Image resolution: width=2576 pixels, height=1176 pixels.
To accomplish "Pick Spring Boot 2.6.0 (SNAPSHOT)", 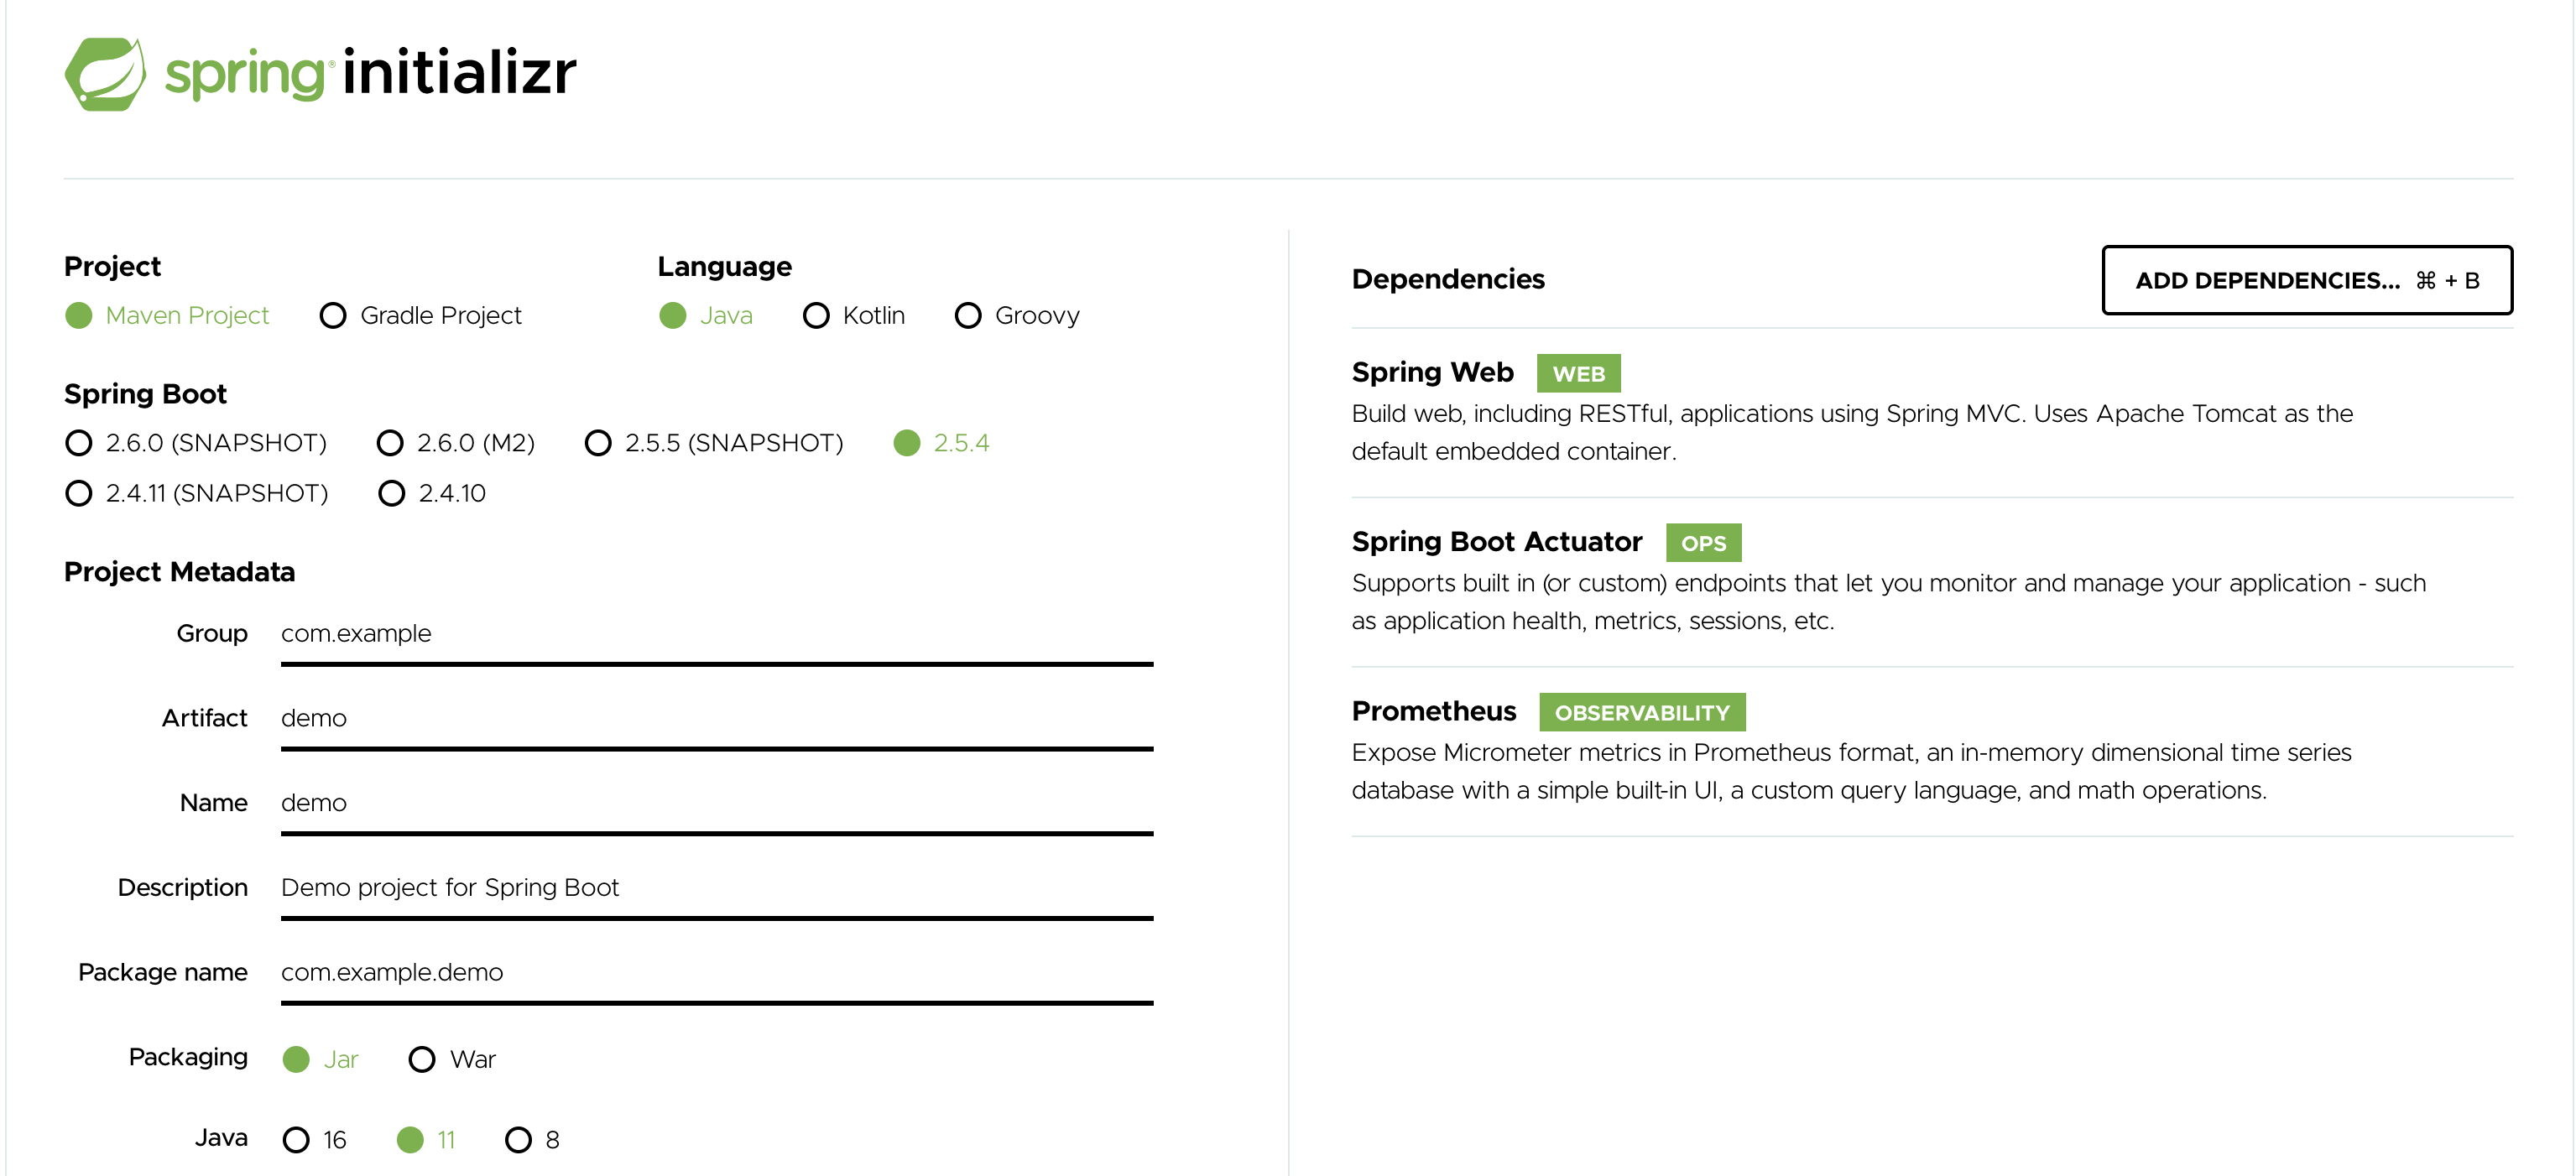I will coord(196,443).
